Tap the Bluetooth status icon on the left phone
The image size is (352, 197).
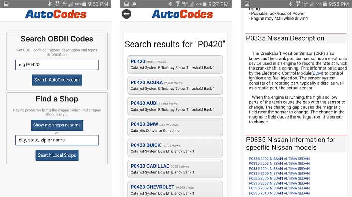[x=50, y=4]
